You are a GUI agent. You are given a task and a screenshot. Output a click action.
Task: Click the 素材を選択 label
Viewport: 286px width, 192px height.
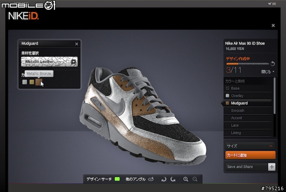pos(30,53)
